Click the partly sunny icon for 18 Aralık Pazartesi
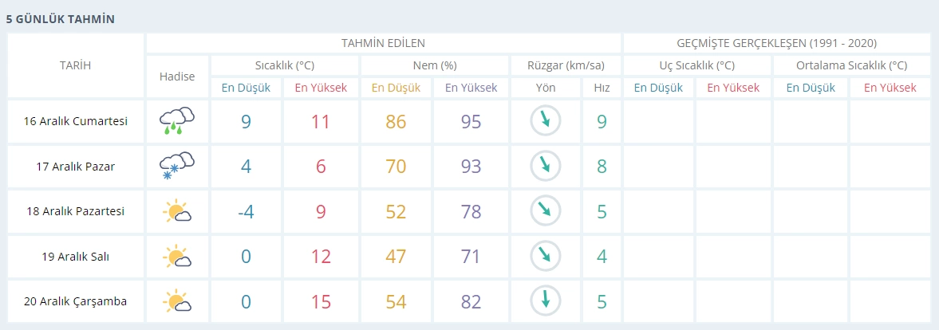The width and height of the screenshot is (939, 330). tap(177, 212)
